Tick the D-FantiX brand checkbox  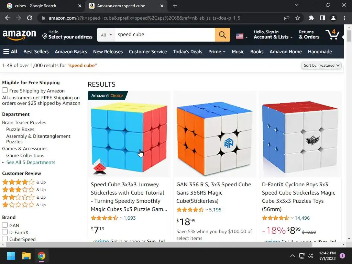click(5, 232)
